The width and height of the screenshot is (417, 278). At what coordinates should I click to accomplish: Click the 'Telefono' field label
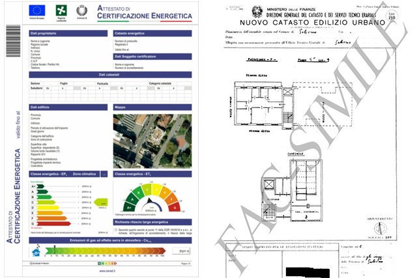(x=35, y=68)
